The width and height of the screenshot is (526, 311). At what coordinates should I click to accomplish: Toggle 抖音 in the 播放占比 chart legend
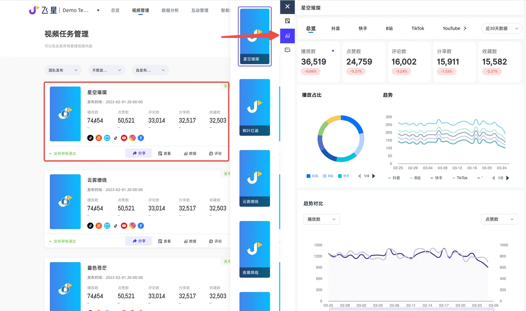click(312, 175)
